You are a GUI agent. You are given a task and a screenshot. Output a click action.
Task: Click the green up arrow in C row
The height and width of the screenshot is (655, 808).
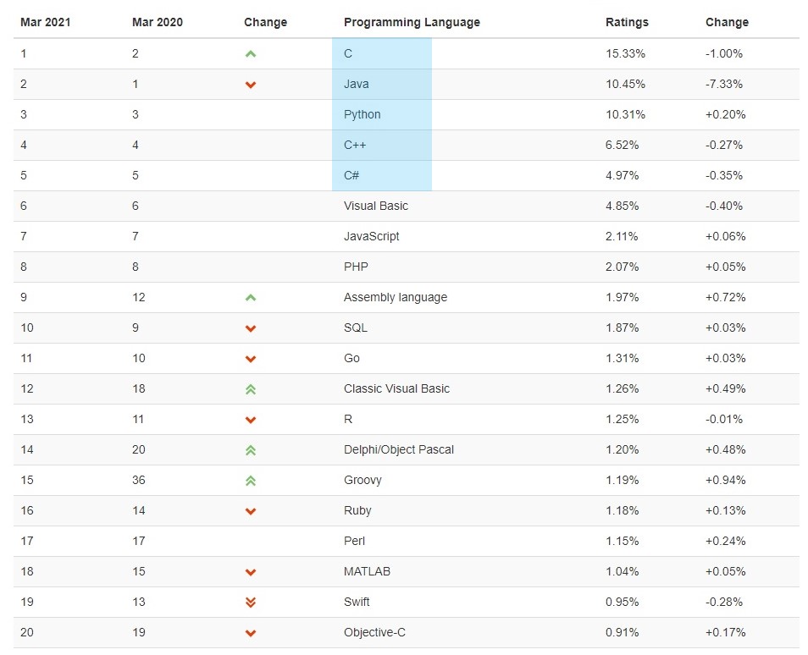[251, 54]
